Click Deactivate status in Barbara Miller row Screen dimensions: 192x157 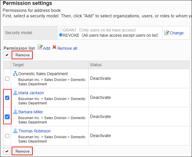[x=100, y=117]
